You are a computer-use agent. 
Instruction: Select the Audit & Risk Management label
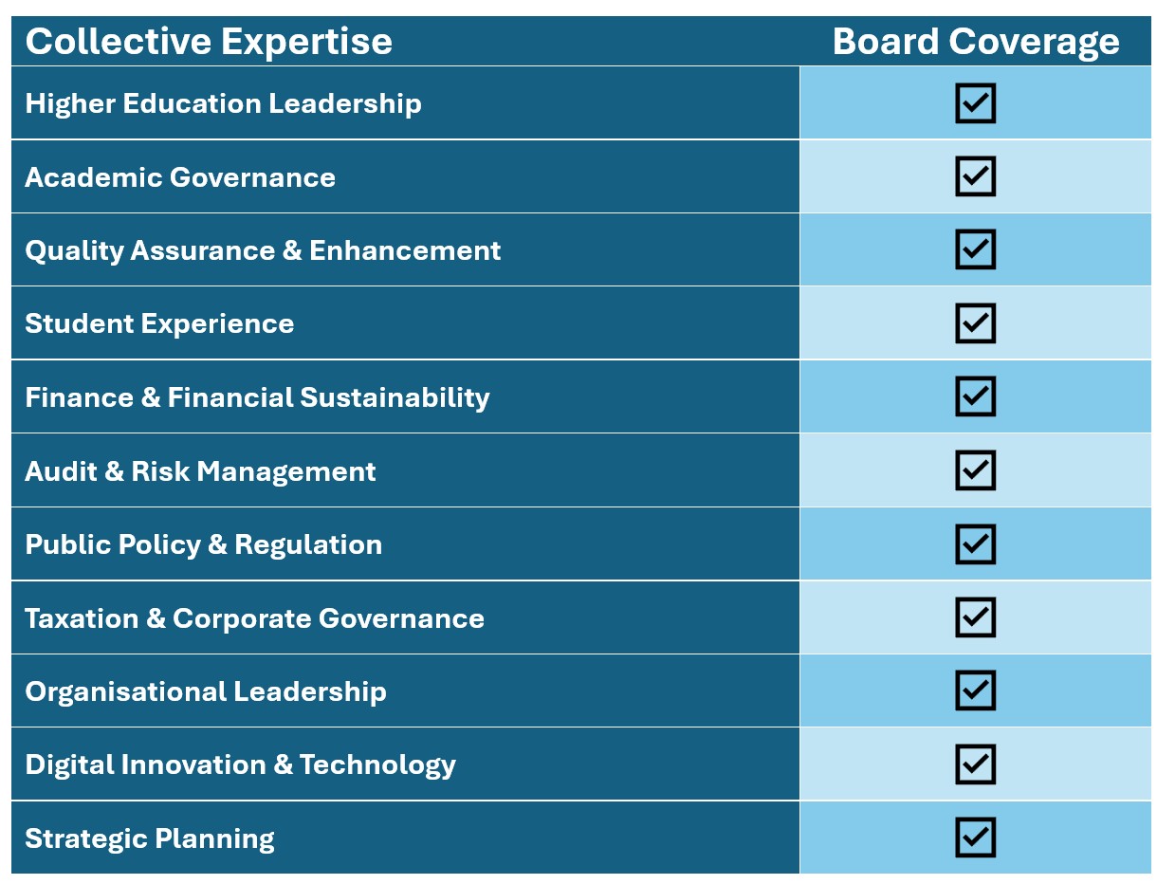(200, 471)
